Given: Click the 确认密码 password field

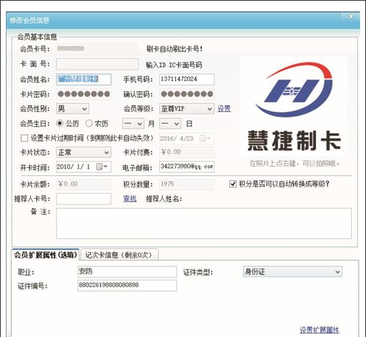Looking at the screenshot, I should pyautogui.click(x=187, y=94).
